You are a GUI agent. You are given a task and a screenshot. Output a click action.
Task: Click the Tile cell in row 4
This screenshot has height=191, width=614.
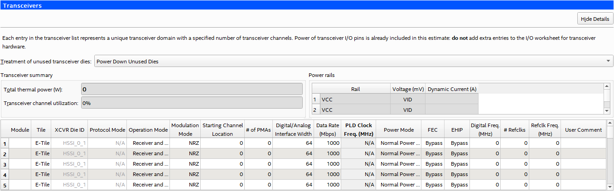coord(41,174)
